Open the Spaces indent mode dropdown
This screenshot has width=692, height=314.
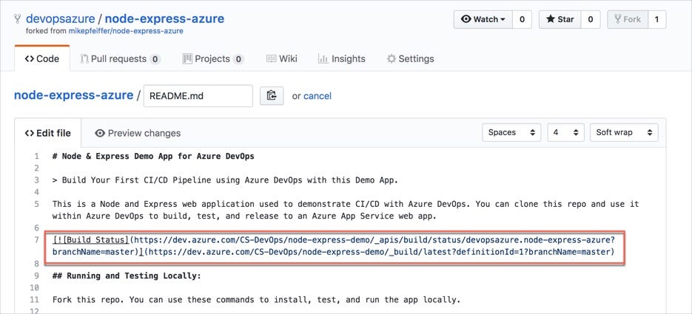[511, 132]
